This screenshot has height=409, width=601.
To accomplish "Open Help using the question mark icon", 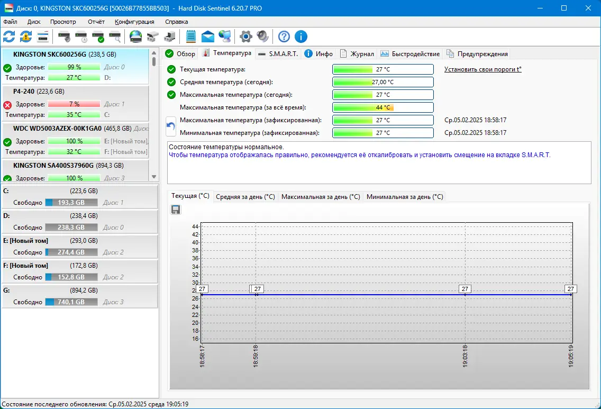I will coord(284,37).
